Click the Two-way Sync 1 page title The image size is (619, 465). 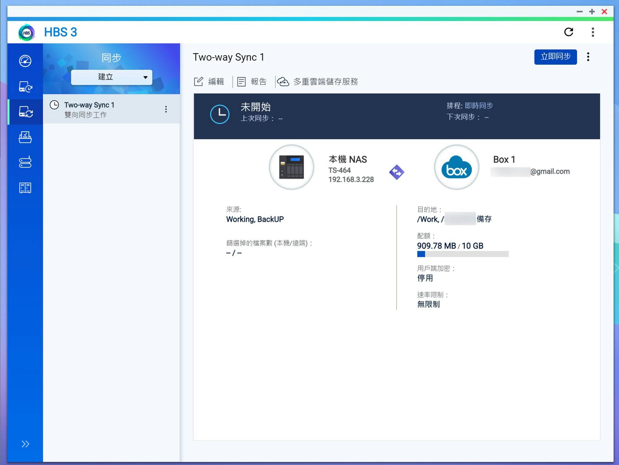228,57
